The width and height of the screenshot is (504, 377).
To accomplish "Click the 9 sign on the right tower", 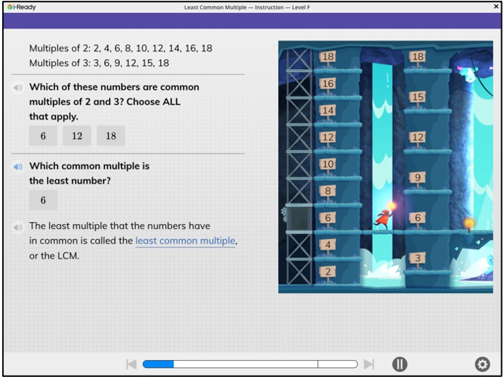I will point(417,177).
